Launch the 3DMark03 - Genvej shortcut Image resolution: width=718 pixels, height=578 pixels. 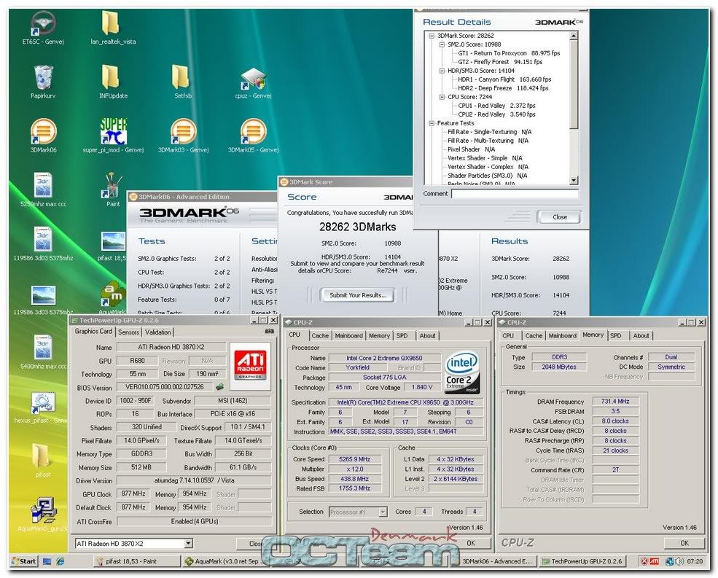[x=183, y=136]
